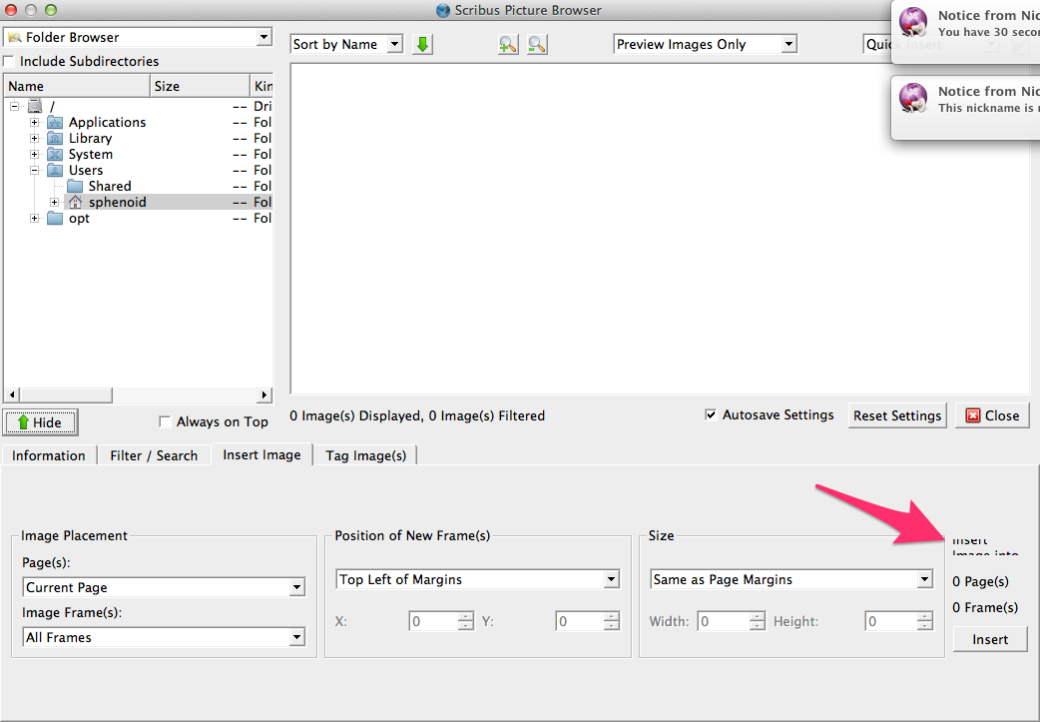
Task: Open the Tag Image(s) tab
Action: point(365,455)
